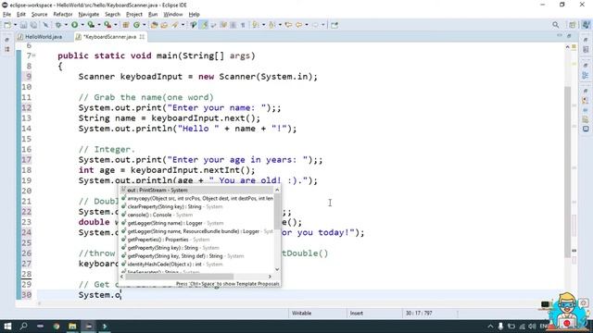This screenshot has width=593, height=333.
Task: Click the Open Perspective icon
Action: pyautogui.click(x=573, y=25)
